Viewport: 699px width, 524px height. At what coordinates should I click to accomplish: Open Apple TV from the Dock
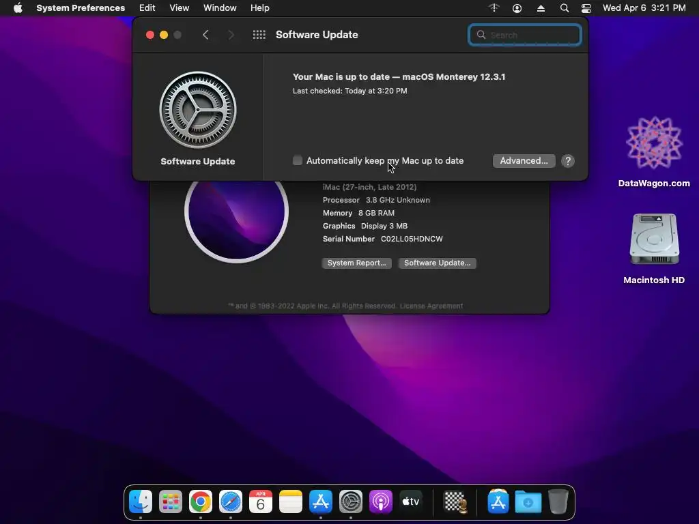[x=411, y=501]
